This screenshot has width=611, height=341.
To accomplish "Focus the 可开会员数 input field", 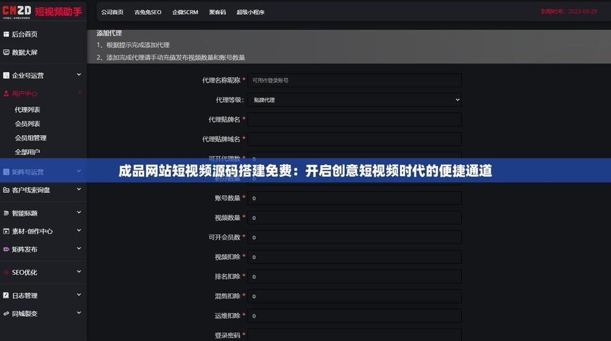I will 354,237.
